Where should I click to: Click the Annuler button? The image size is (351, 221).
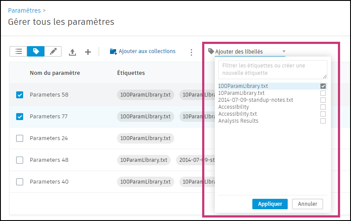307,204
